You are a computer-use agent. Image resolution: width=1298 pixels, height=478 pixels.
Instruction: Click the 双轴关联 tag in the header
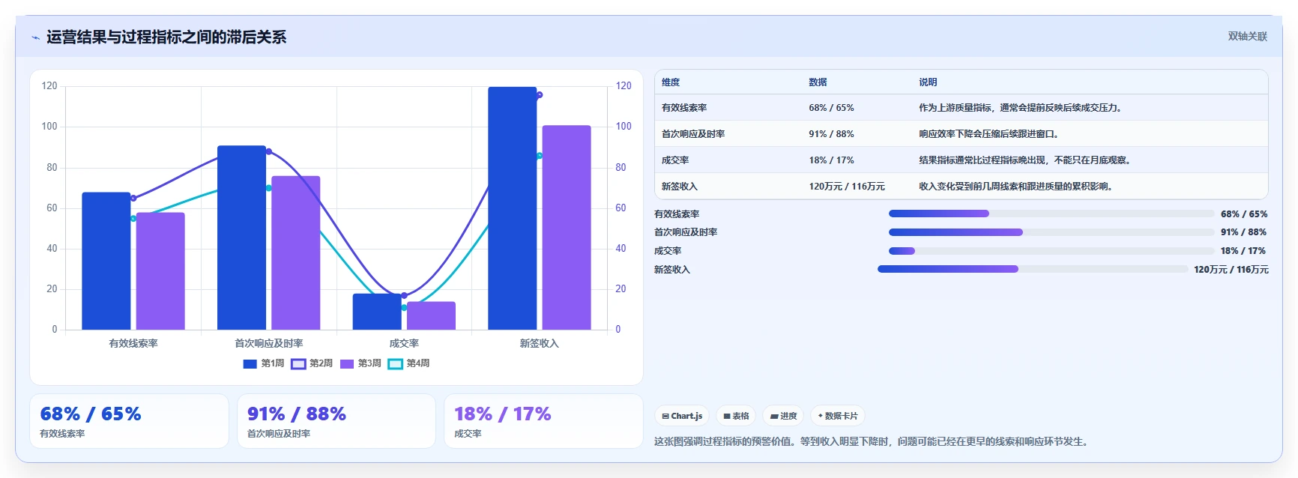coord(1247,36)
